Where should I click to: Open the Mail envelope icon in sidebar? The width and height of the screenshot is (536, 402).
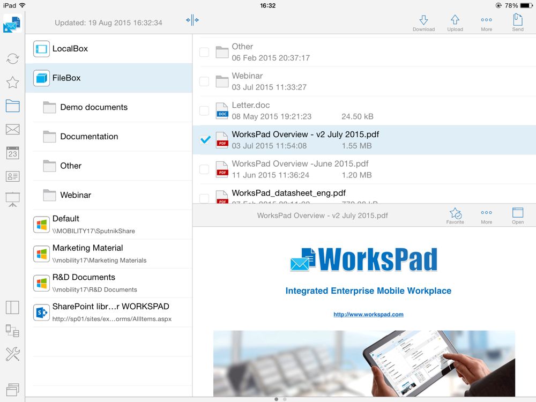click(13, 129)
